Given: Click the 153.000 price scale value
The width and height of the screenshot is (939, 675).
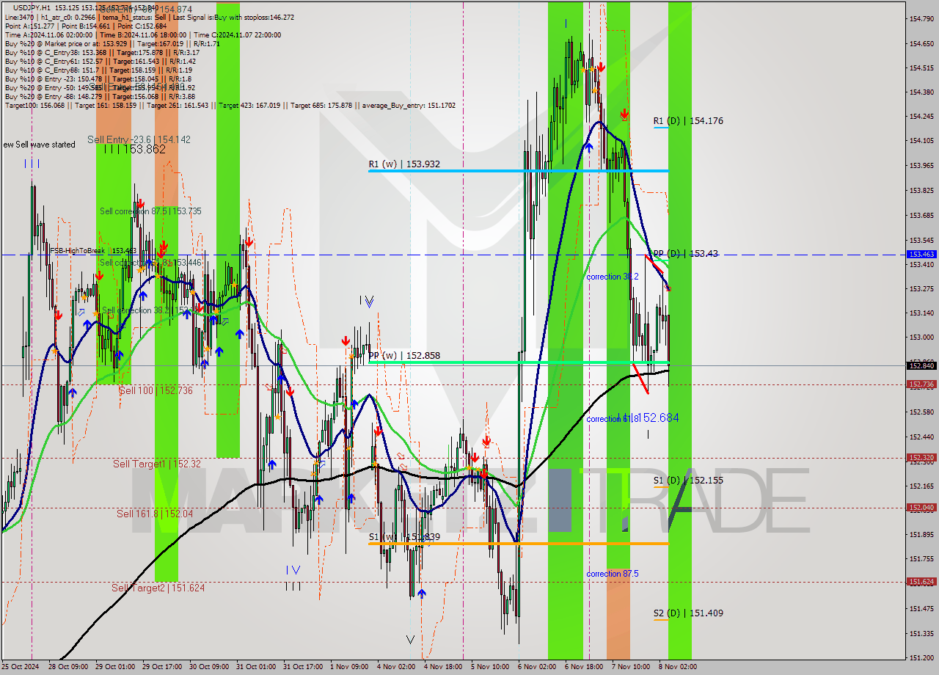Looking at the screenshot, I should [921, 337].
